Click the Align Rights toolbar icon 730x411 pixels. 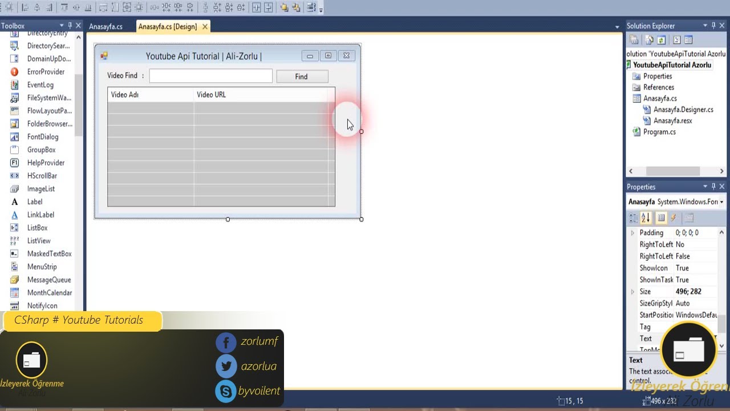coord(49,7)
